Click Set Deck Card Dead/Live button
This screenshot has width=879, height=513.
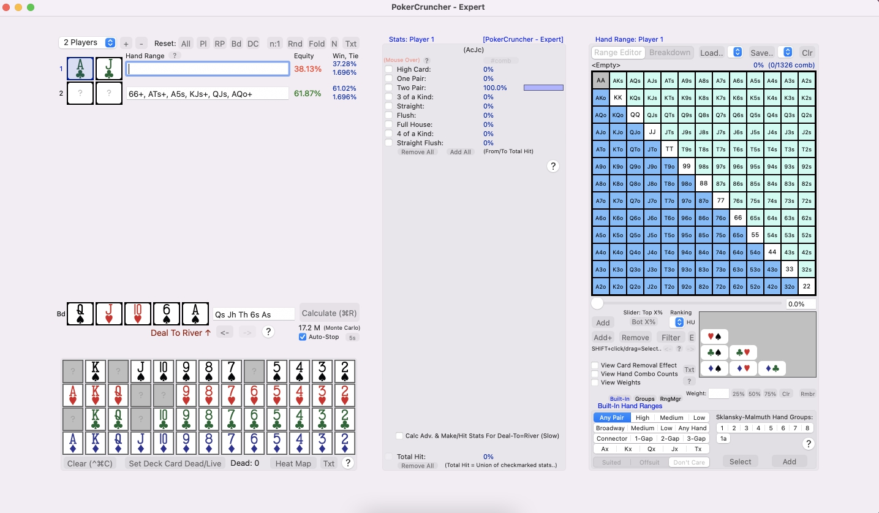pos(175,463)
